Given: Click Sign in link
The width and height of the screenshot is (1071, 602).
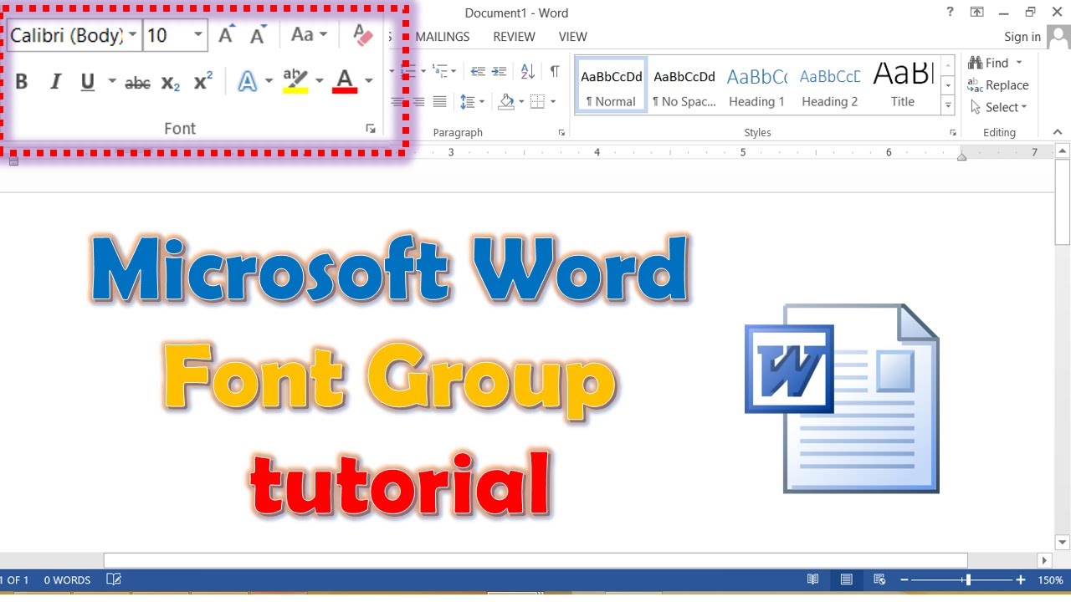Looking at the screenshot, I should [1022, 37].
